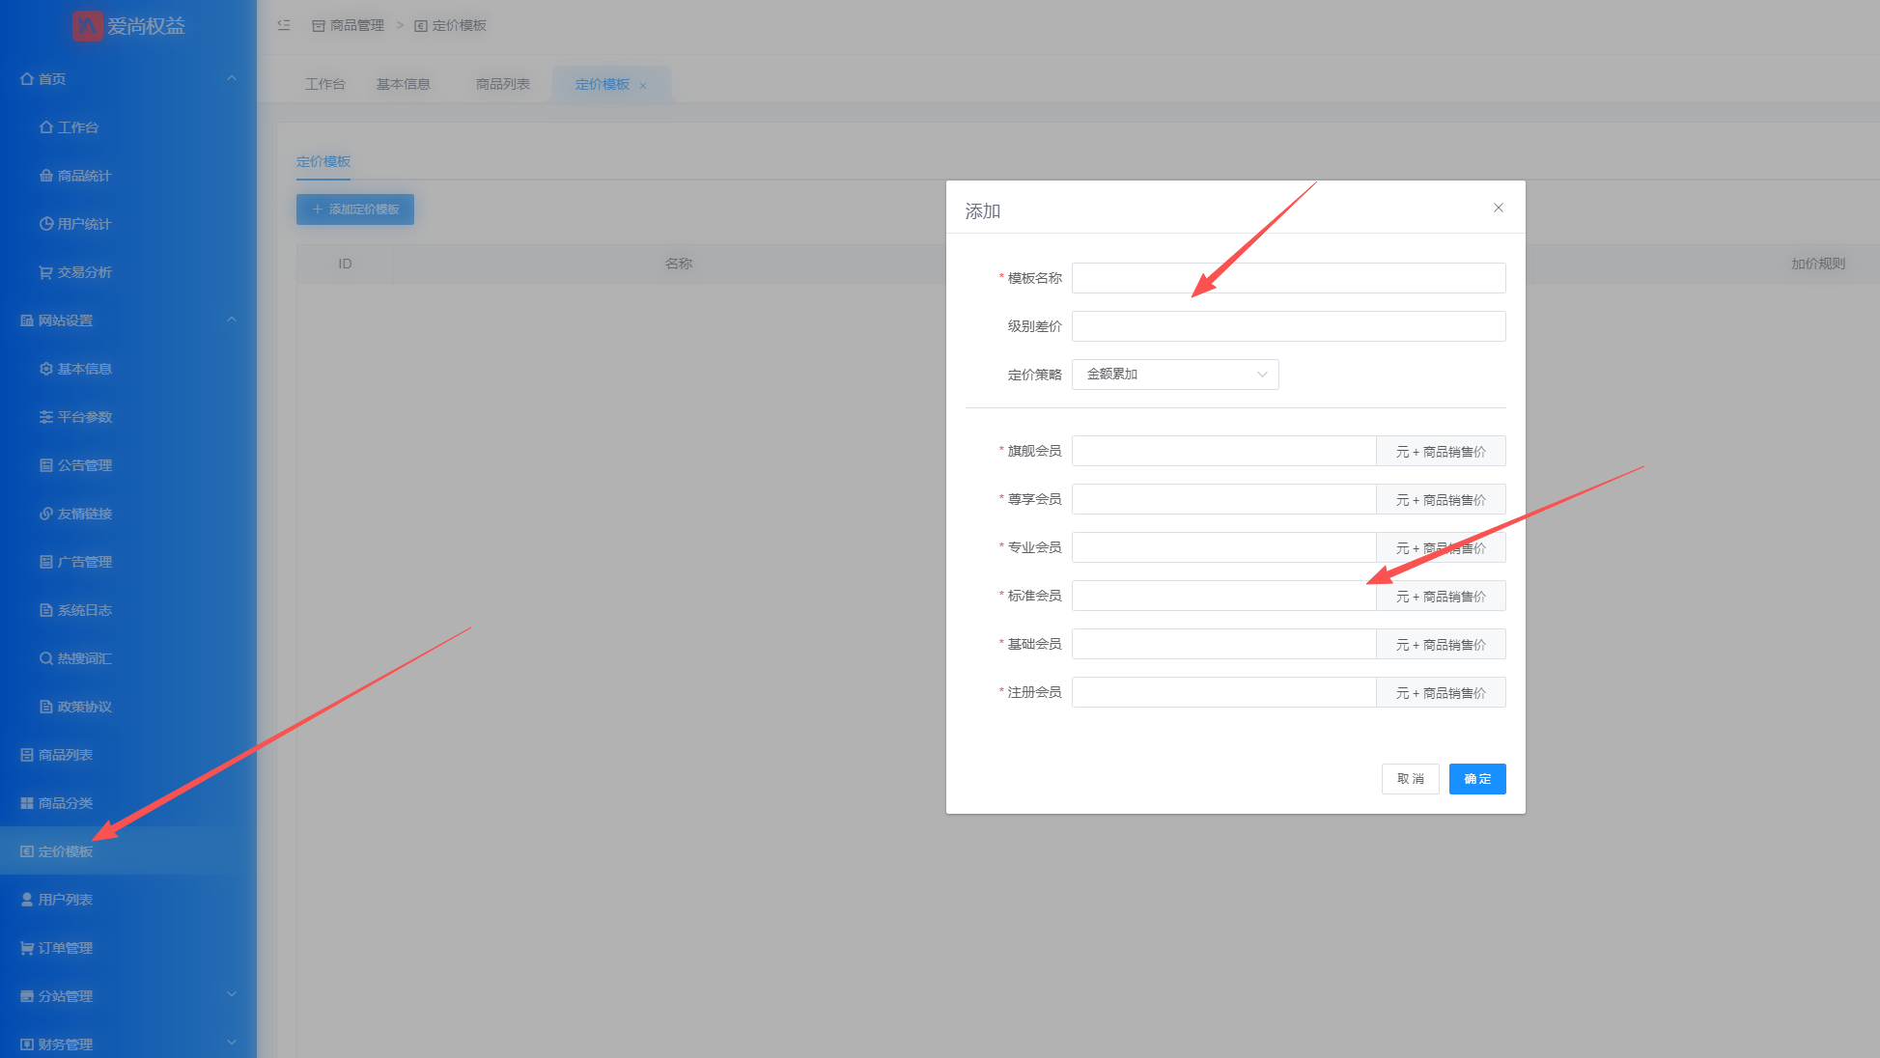This screenshot has height=1058, width=1880.
Task: Switch to the 商品列表 tab
Action: [502, 84]
